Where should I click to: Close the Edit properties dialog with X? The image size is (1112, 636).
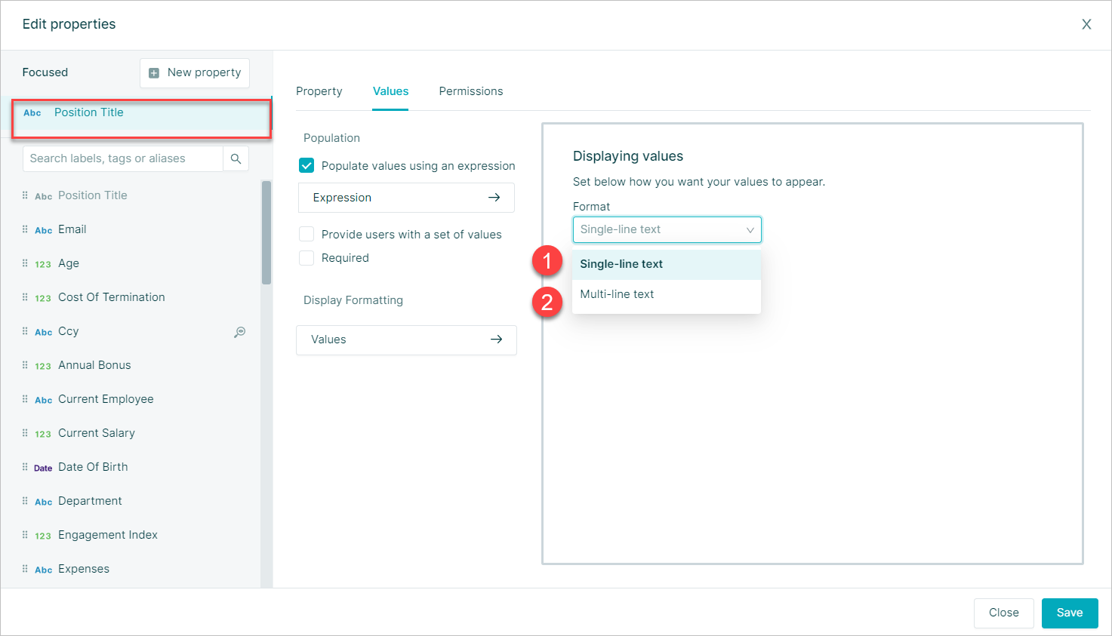(1086, 24)
